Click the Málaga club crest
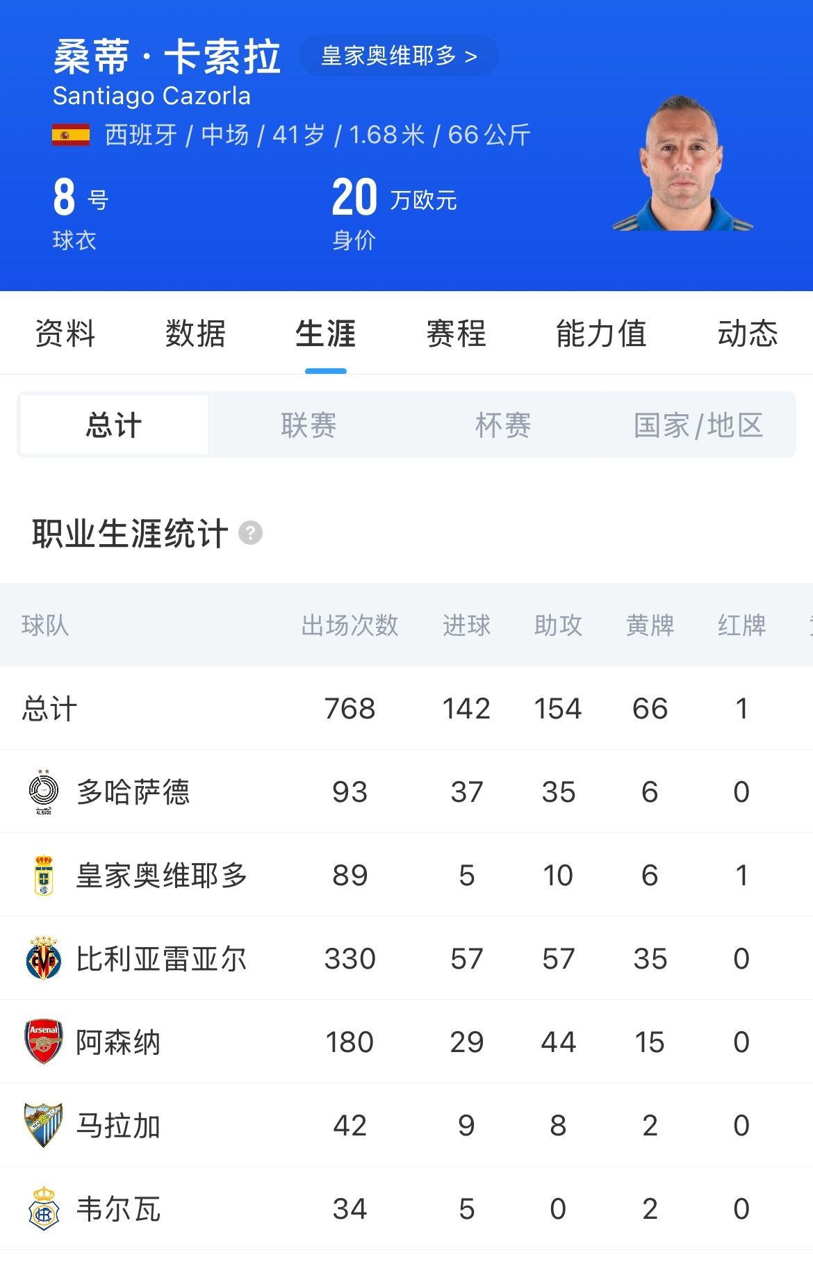Viewport: 813px width, 1264px height. point(44,1125)
